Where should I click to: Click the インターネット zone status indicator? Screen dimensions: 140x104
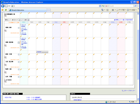[111, 102]
